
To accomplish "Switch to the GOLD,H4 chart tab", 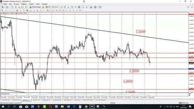I will click(77, 100).
